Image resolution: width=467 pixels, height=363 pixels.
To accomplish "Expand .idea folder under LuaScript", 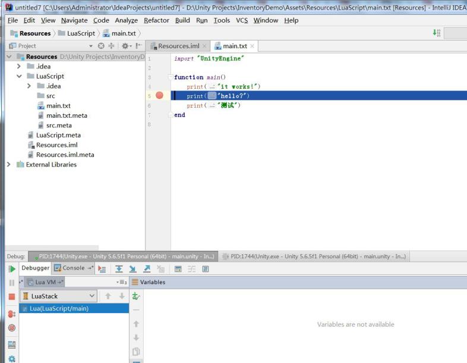I will [x=29, y=86].
